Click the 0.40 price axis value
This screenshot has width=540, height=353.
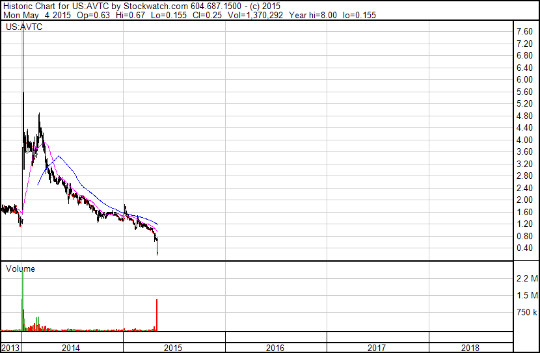tap(524, 248)
